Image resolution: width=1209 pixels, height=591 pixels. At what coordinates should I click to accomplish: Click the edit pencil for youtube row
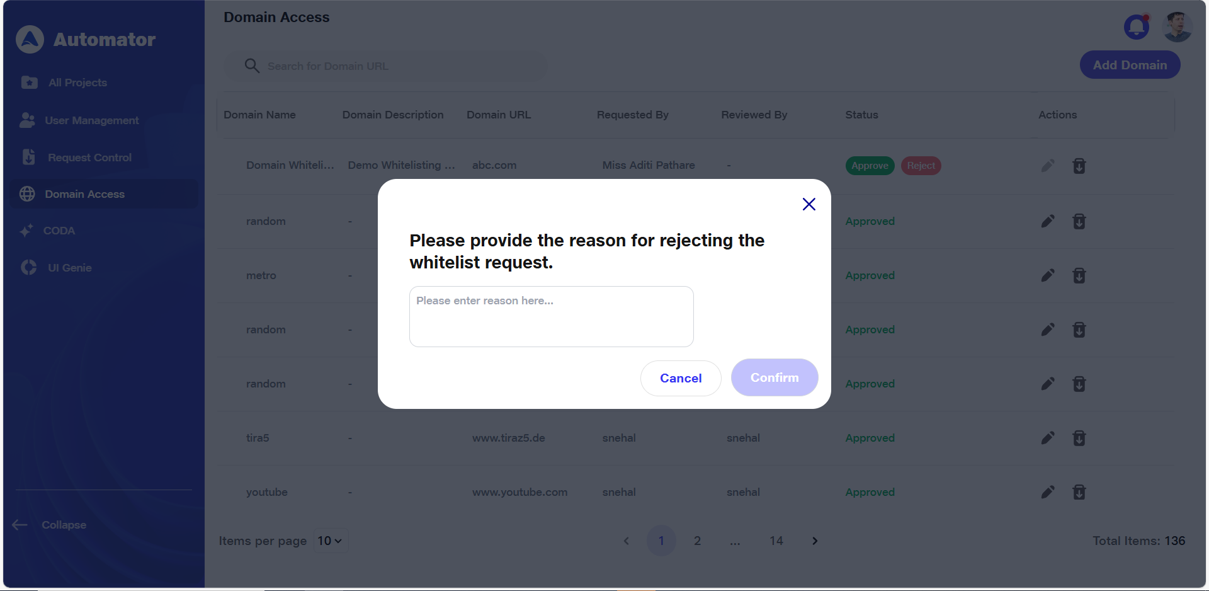tap(1047, 492)
